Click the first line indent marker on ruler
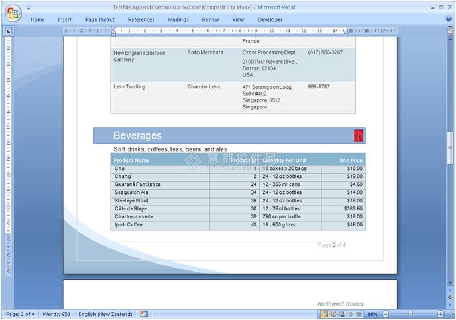 [113, 29]
